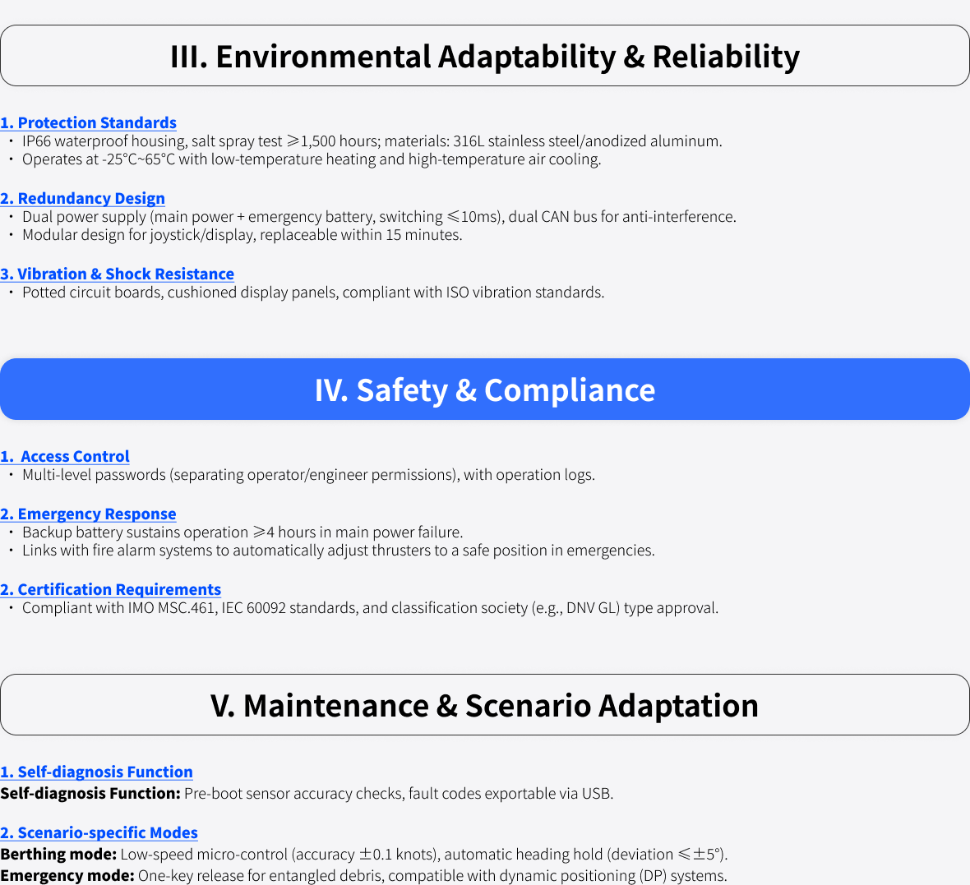Click the Self-diagnosis Function link
970x885 pixels.
coord(96,772)
